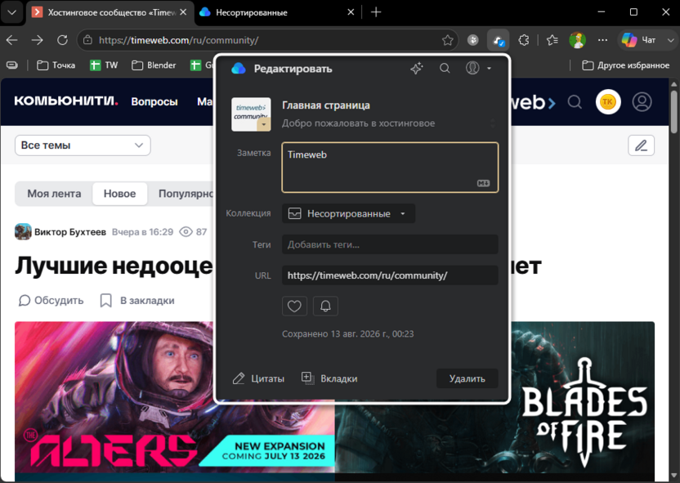The width and height of the screenshot is (680, 483).
Task: Open the Другое избранное folder
Action: click(626, 65)
